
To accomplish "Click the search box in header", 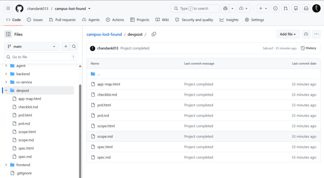I will tap(195, 8).
